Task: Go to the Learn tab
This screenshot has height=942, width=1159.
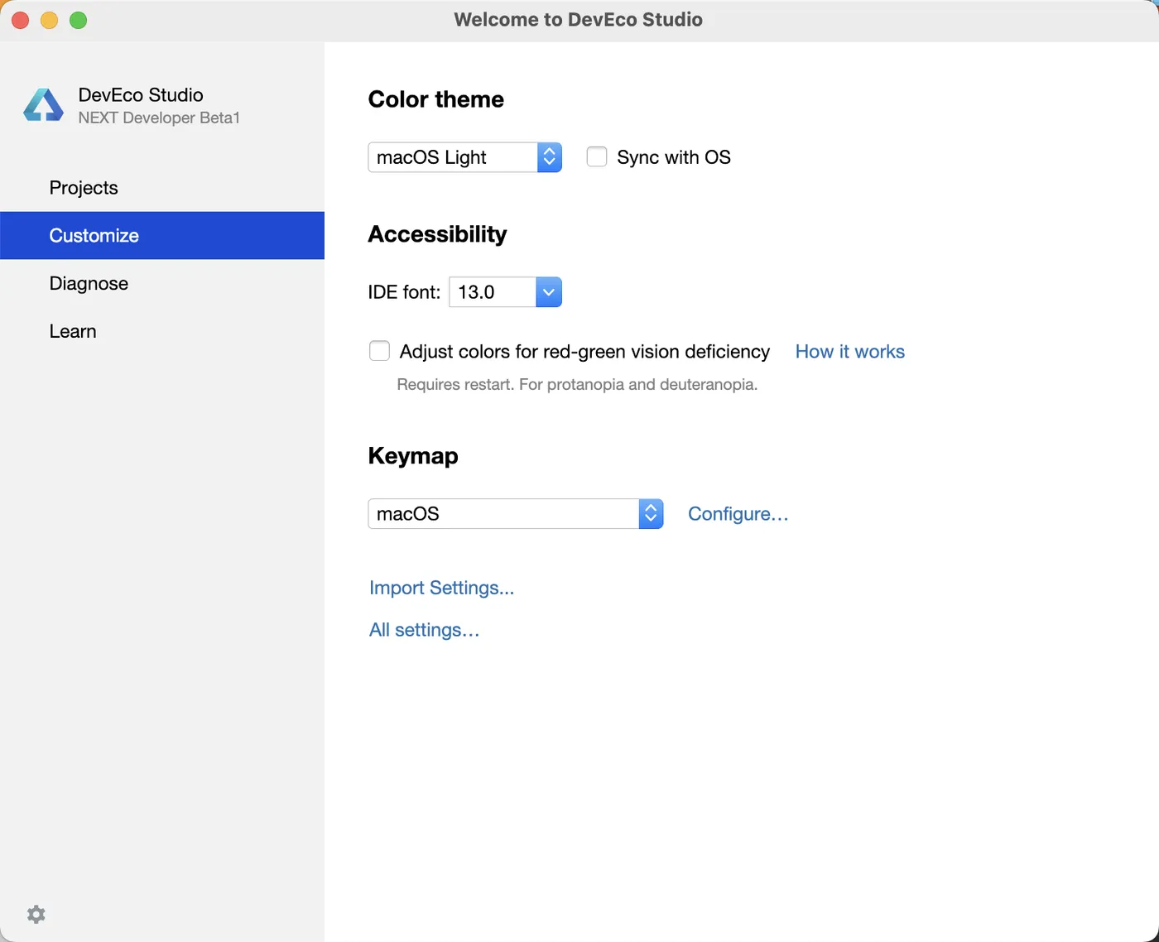Action: point(162,331)
